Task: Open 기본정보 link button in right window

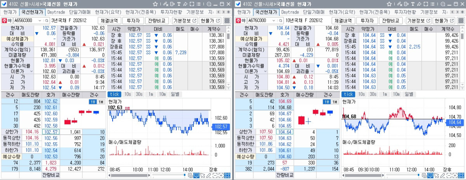Action: 418,21
